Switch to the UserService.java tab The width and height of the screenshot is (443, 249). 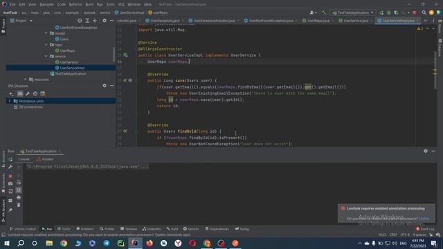tap(355, 21)
